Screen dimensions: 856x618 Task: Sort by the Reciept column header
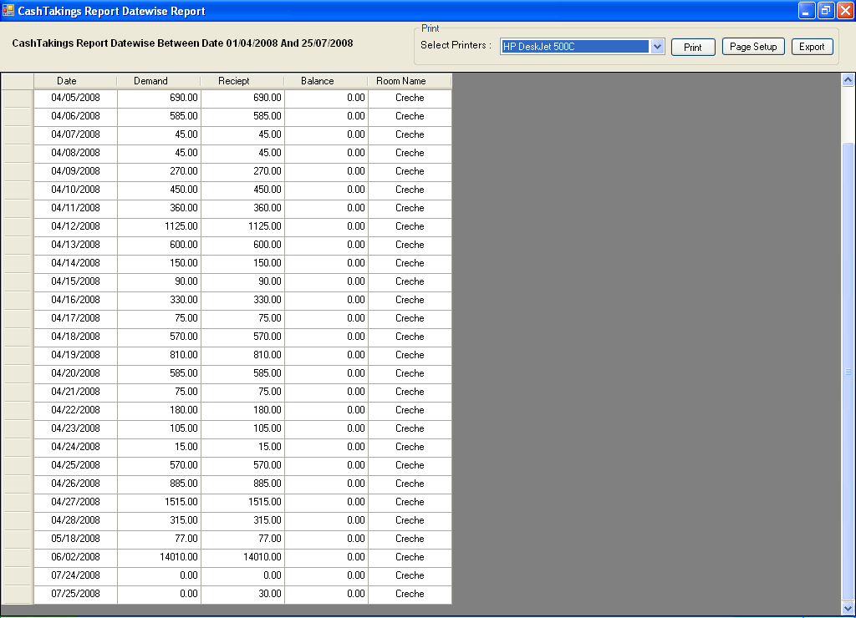242,81
